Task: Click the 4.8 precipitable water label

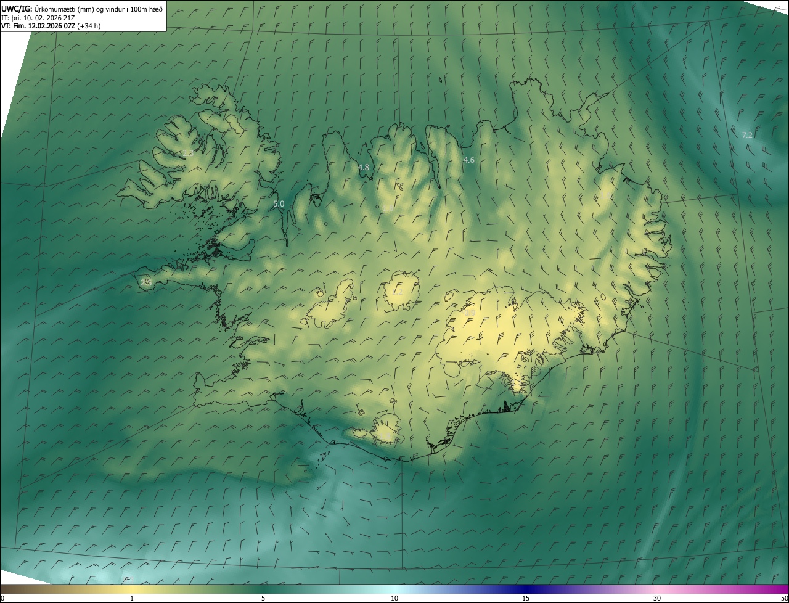Action: tap(364, 167)
